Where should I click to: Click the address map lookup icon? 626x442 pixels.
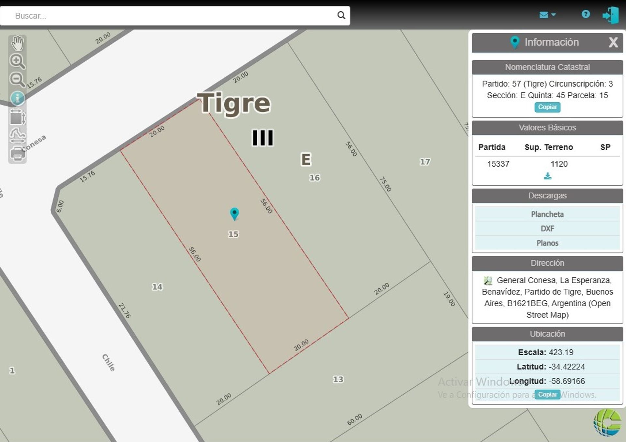[488, 281]
